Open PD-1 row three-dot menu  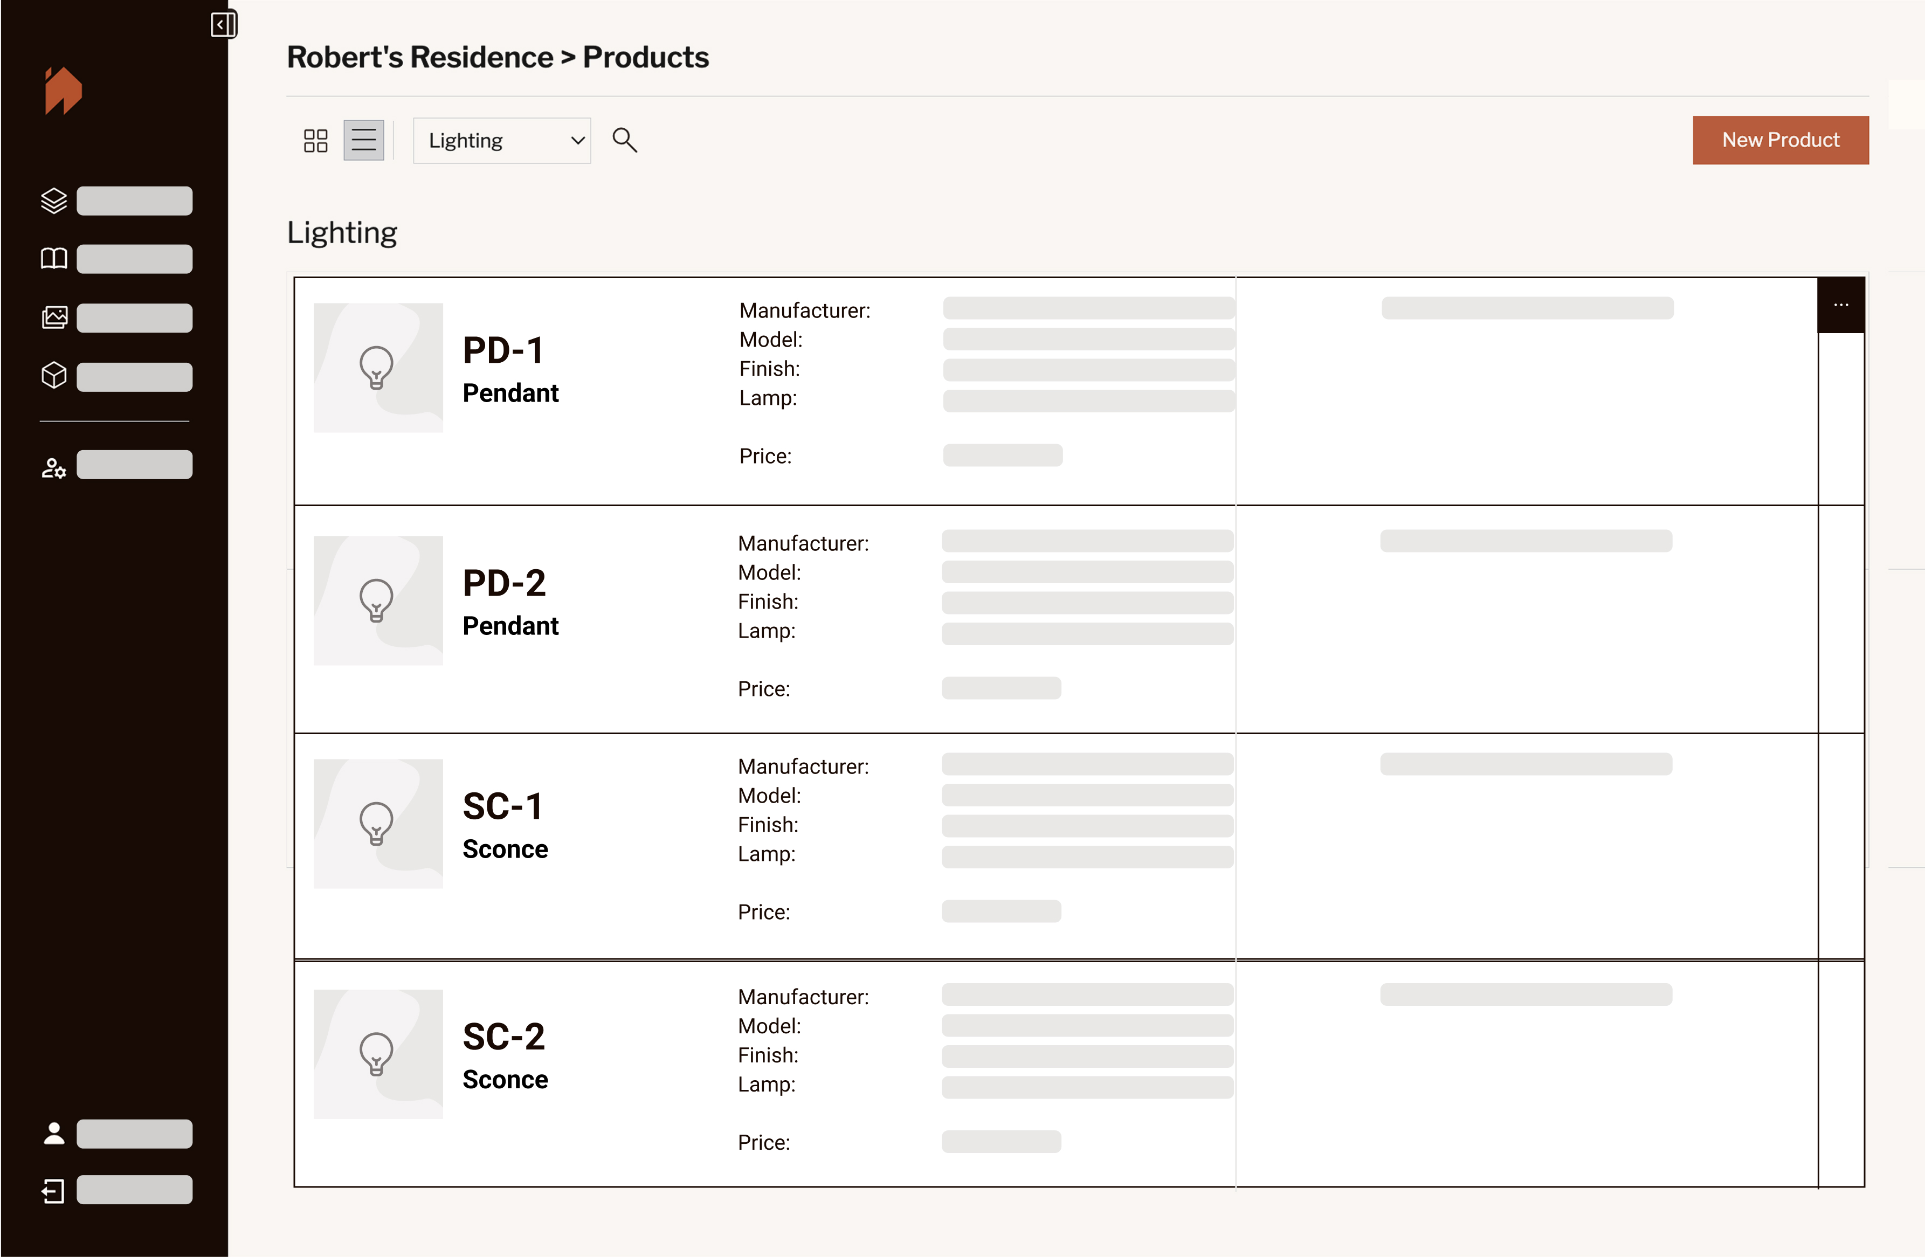pos(1841,305)
